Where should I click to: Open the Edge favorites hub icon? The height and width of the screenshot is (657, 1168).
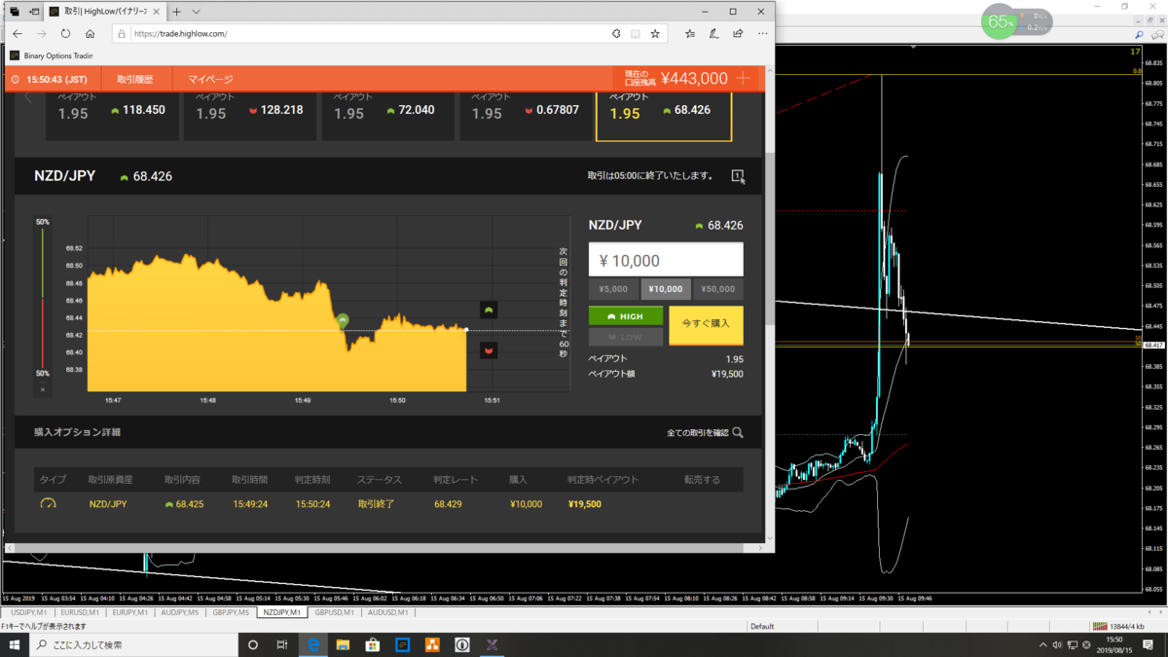tap(690, 33)
